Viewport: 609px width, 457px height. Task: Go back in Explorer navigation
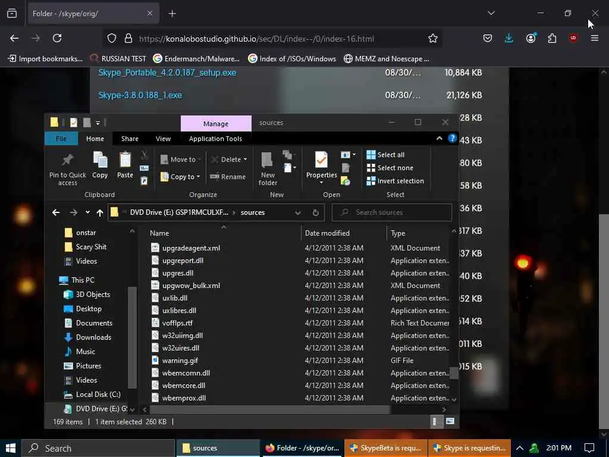click(x=56, y=212)
